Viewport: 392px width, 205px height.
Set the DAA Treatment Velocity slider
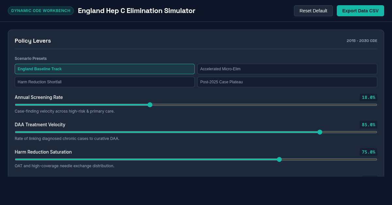(x=196, y=132)
